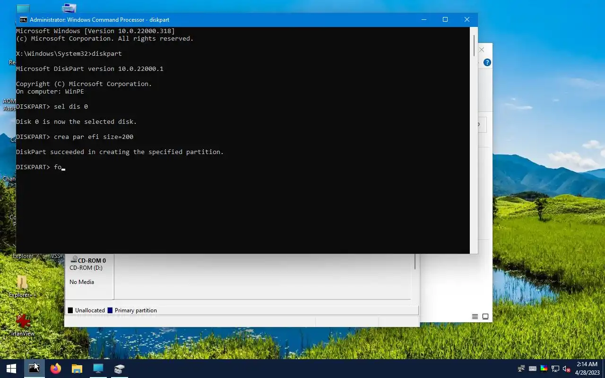Click the keyboard desktop icon at top
Image resolution: width=605 pixels, height=378 pixels.
coord(69,8)
